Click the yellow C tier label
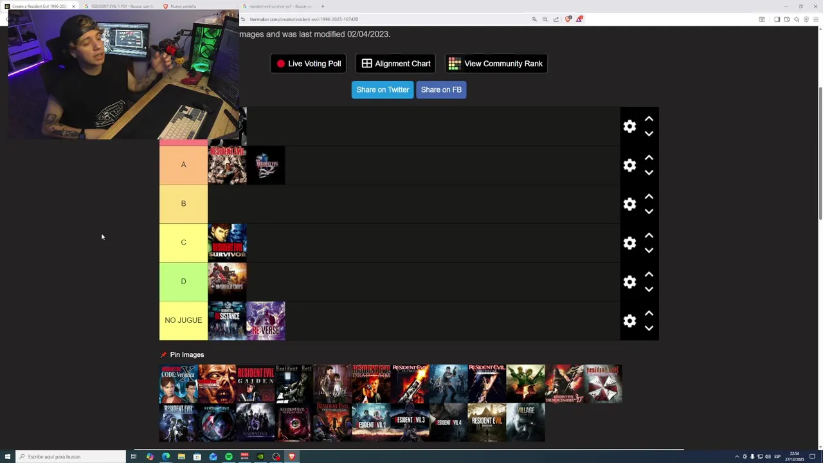Viewport: 823px width, 463px height. pyautogui.click(x=183, y=243)
